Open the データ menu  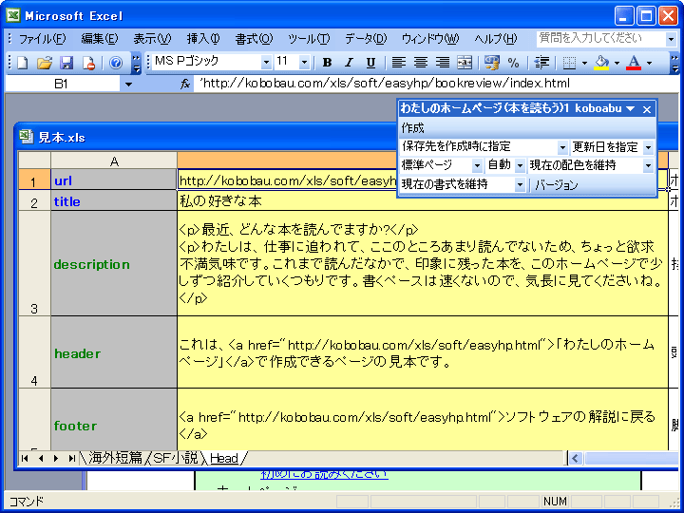[366, 39]
